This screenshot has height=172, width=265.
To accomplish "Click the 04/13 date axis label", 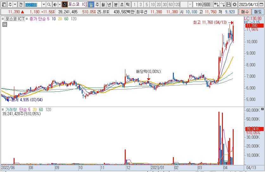I will pyautogui.click(x=251, y=168).
